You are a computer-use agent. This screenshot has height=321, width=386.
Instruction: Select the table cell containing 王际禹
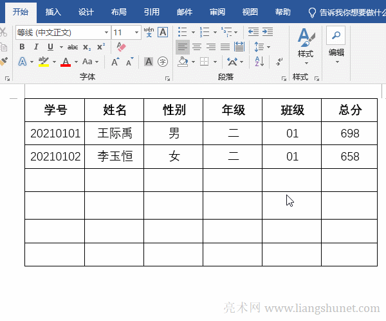click(x=115, y=134)
